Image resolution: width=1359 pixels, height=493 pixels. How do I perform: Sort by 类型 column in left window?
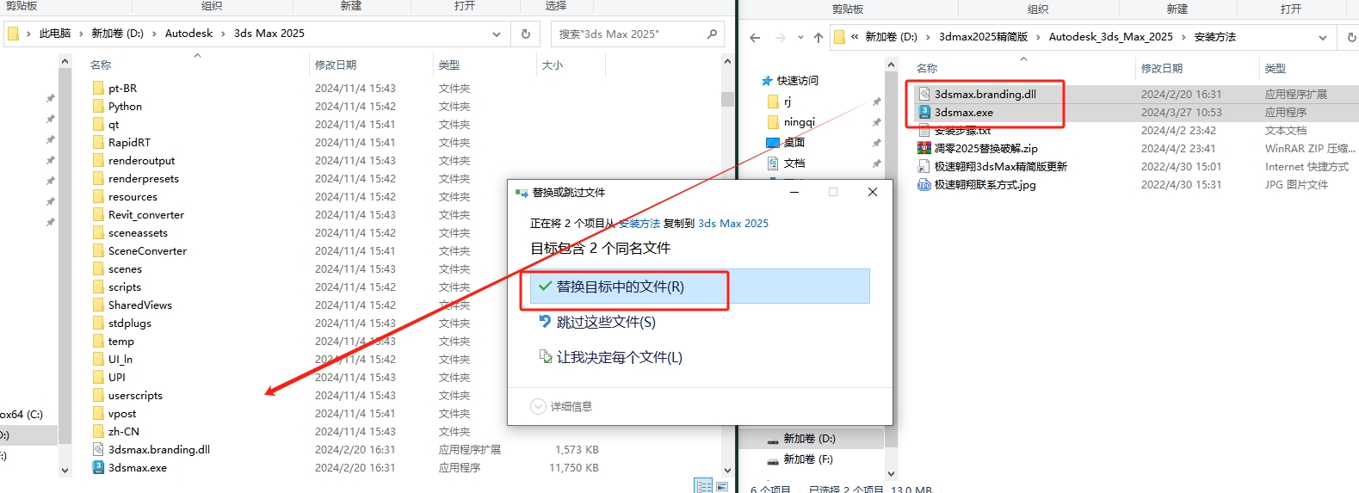448,65
